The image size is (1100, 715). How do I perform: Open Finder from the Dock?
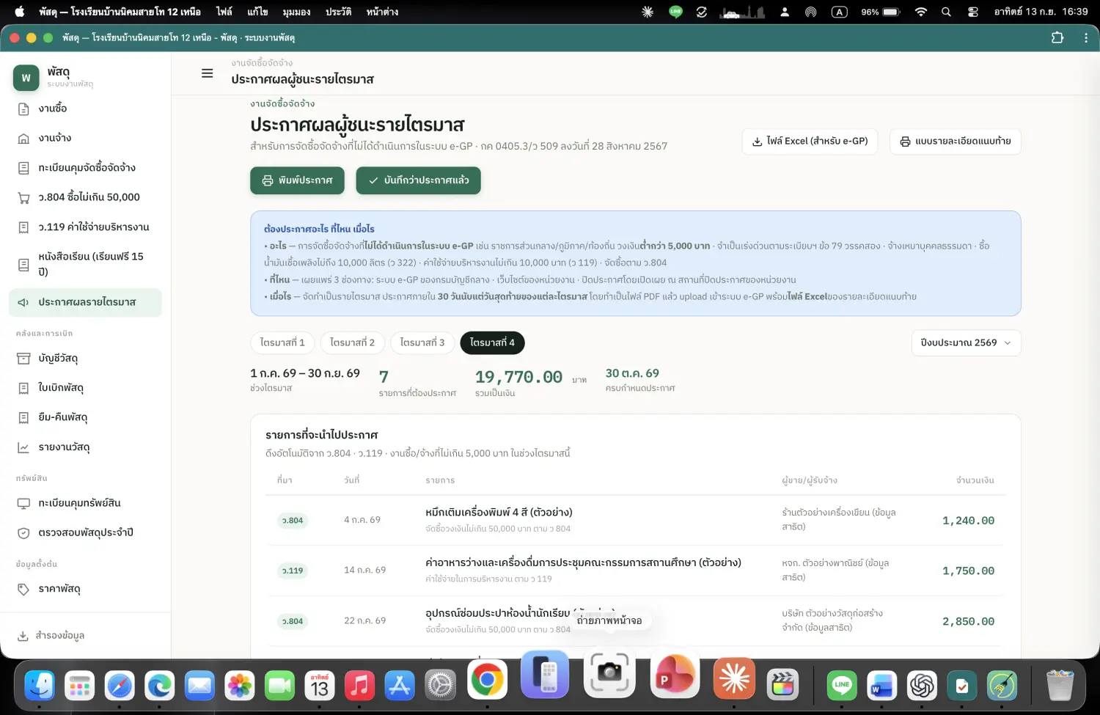click(x=40, y=686)
